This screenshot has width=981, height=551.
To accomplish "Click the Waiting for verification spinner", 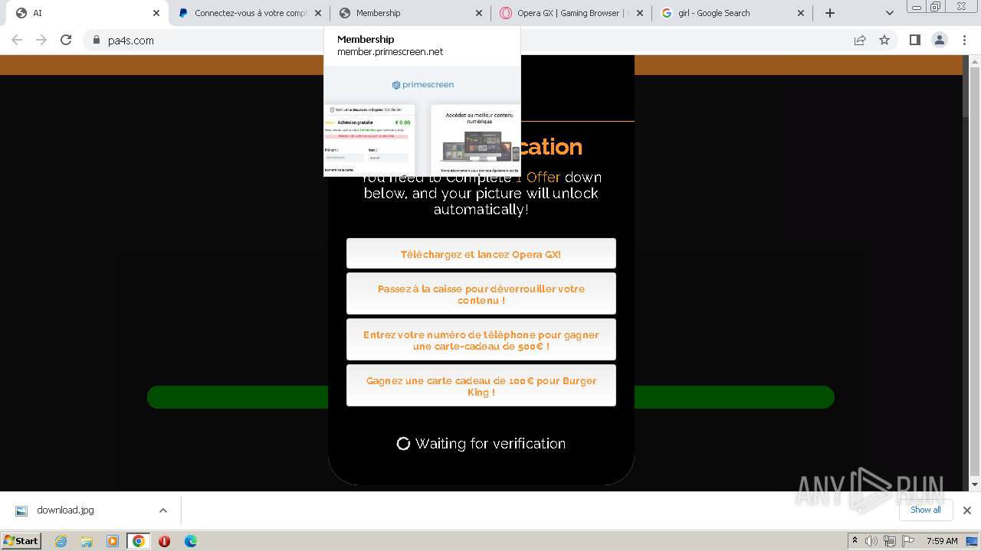I will tap(403, 444).
